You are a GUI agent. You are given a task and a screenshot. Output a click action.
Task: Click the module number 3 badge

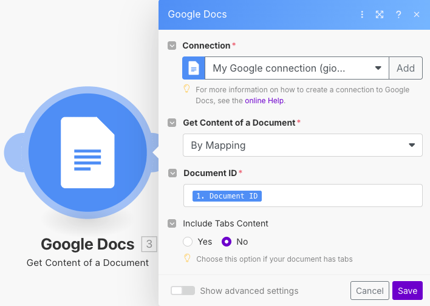pos(149,243)
